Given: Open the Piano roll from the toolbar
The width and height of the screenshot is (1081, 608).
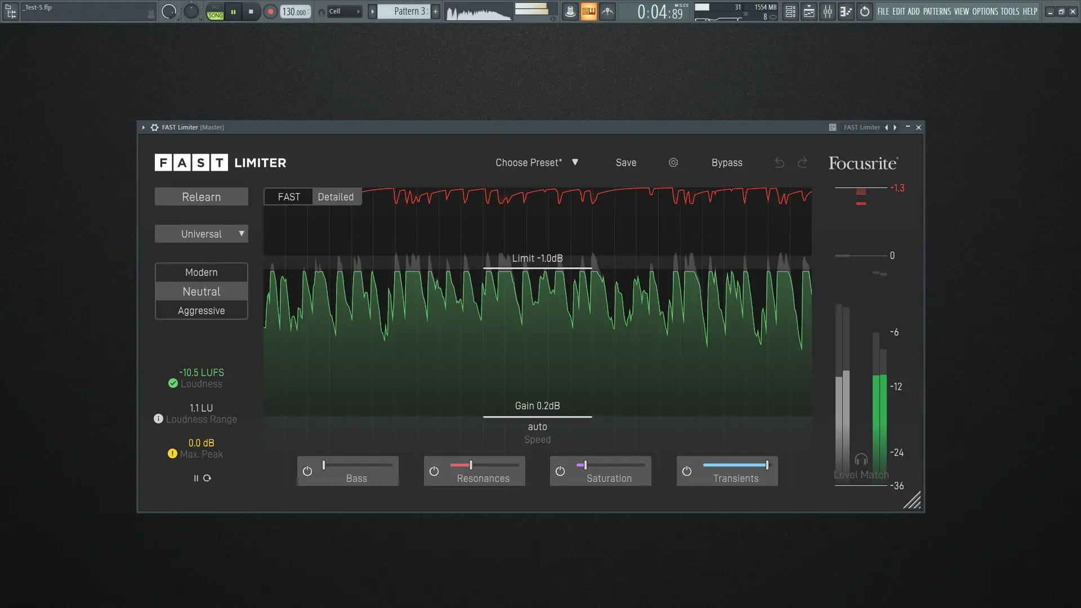Looking at the screenshot, I should (846, 11).
